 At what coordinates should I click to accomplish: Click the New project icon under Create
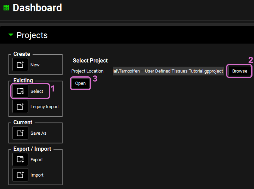click(x=20, y=65)
